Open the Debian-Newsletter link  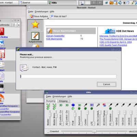(55, 36)
